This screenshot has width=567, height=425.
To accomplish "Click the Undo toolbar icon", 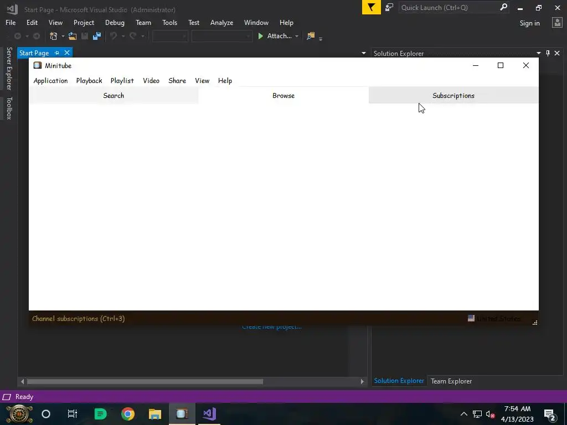I will 114,36.
